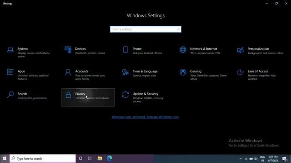Select the Network & Internet title

pos(204,49)
